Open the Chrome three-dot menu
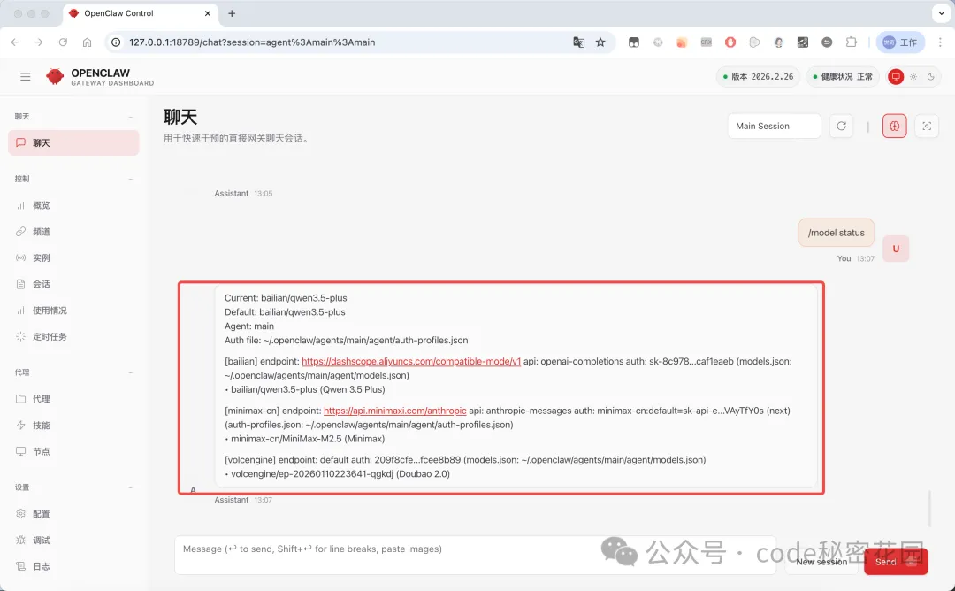 point(940,42)
